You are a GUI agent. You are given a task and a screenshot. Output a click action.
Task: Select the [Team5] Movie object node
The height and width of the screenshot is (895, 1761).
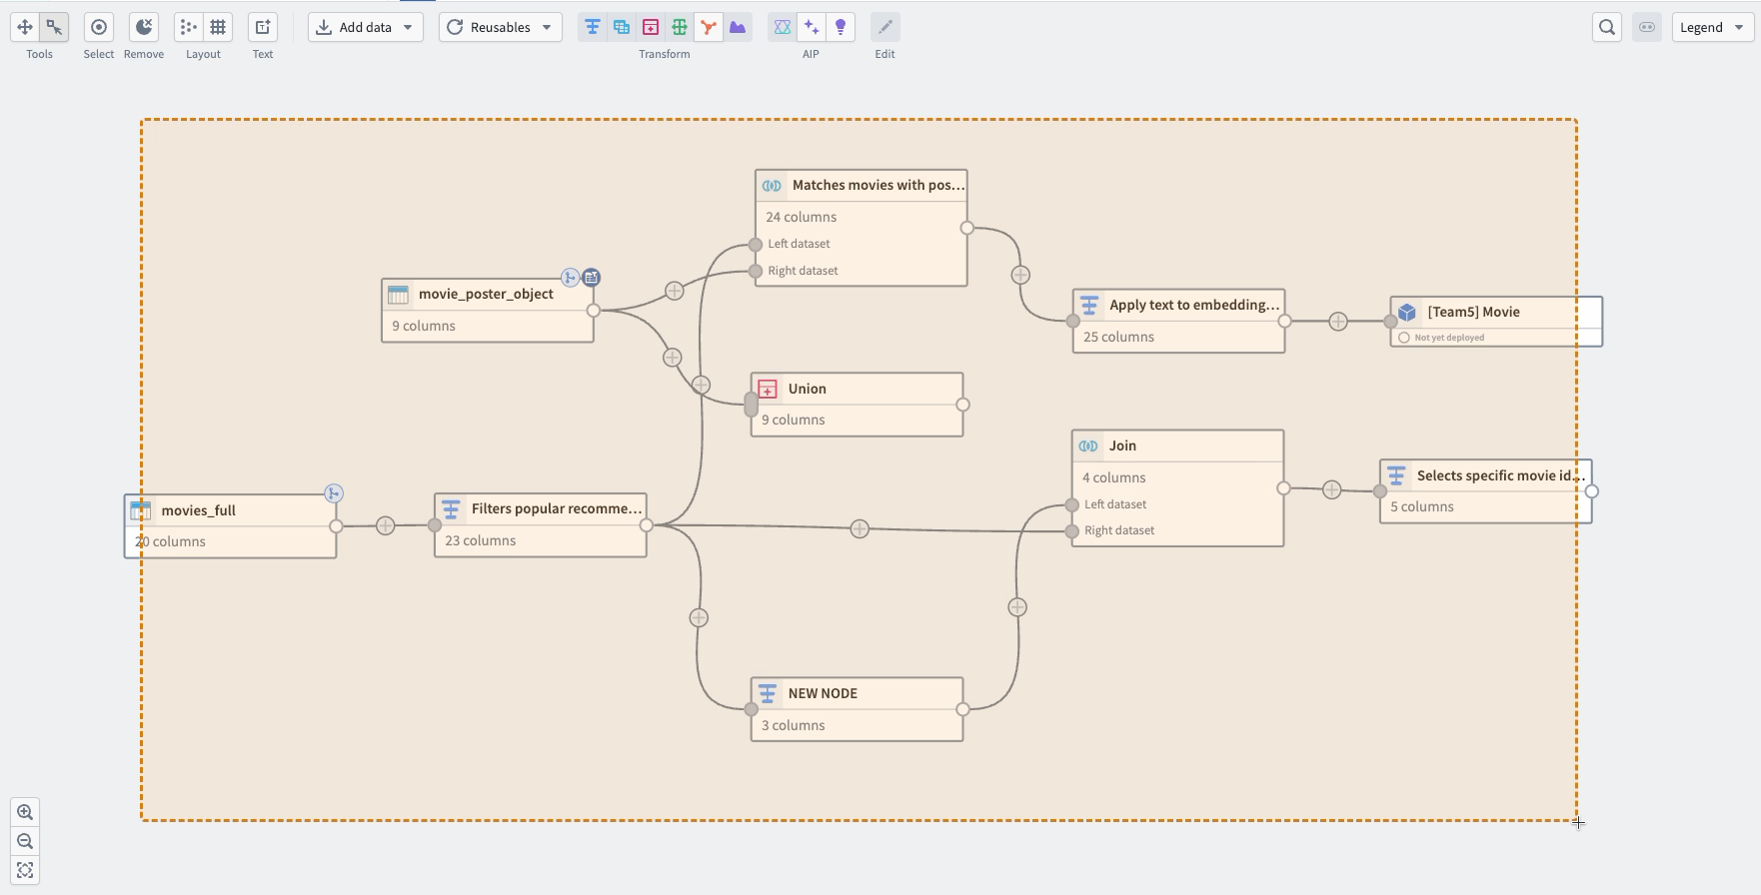pos(1496,322)
